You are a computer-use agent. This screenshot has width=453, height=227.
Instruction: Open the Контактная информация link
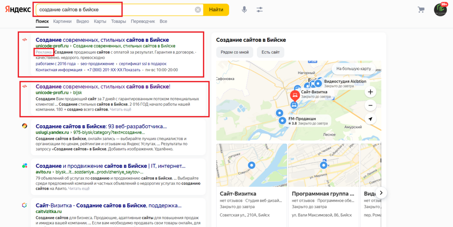[x=59, y=70]
